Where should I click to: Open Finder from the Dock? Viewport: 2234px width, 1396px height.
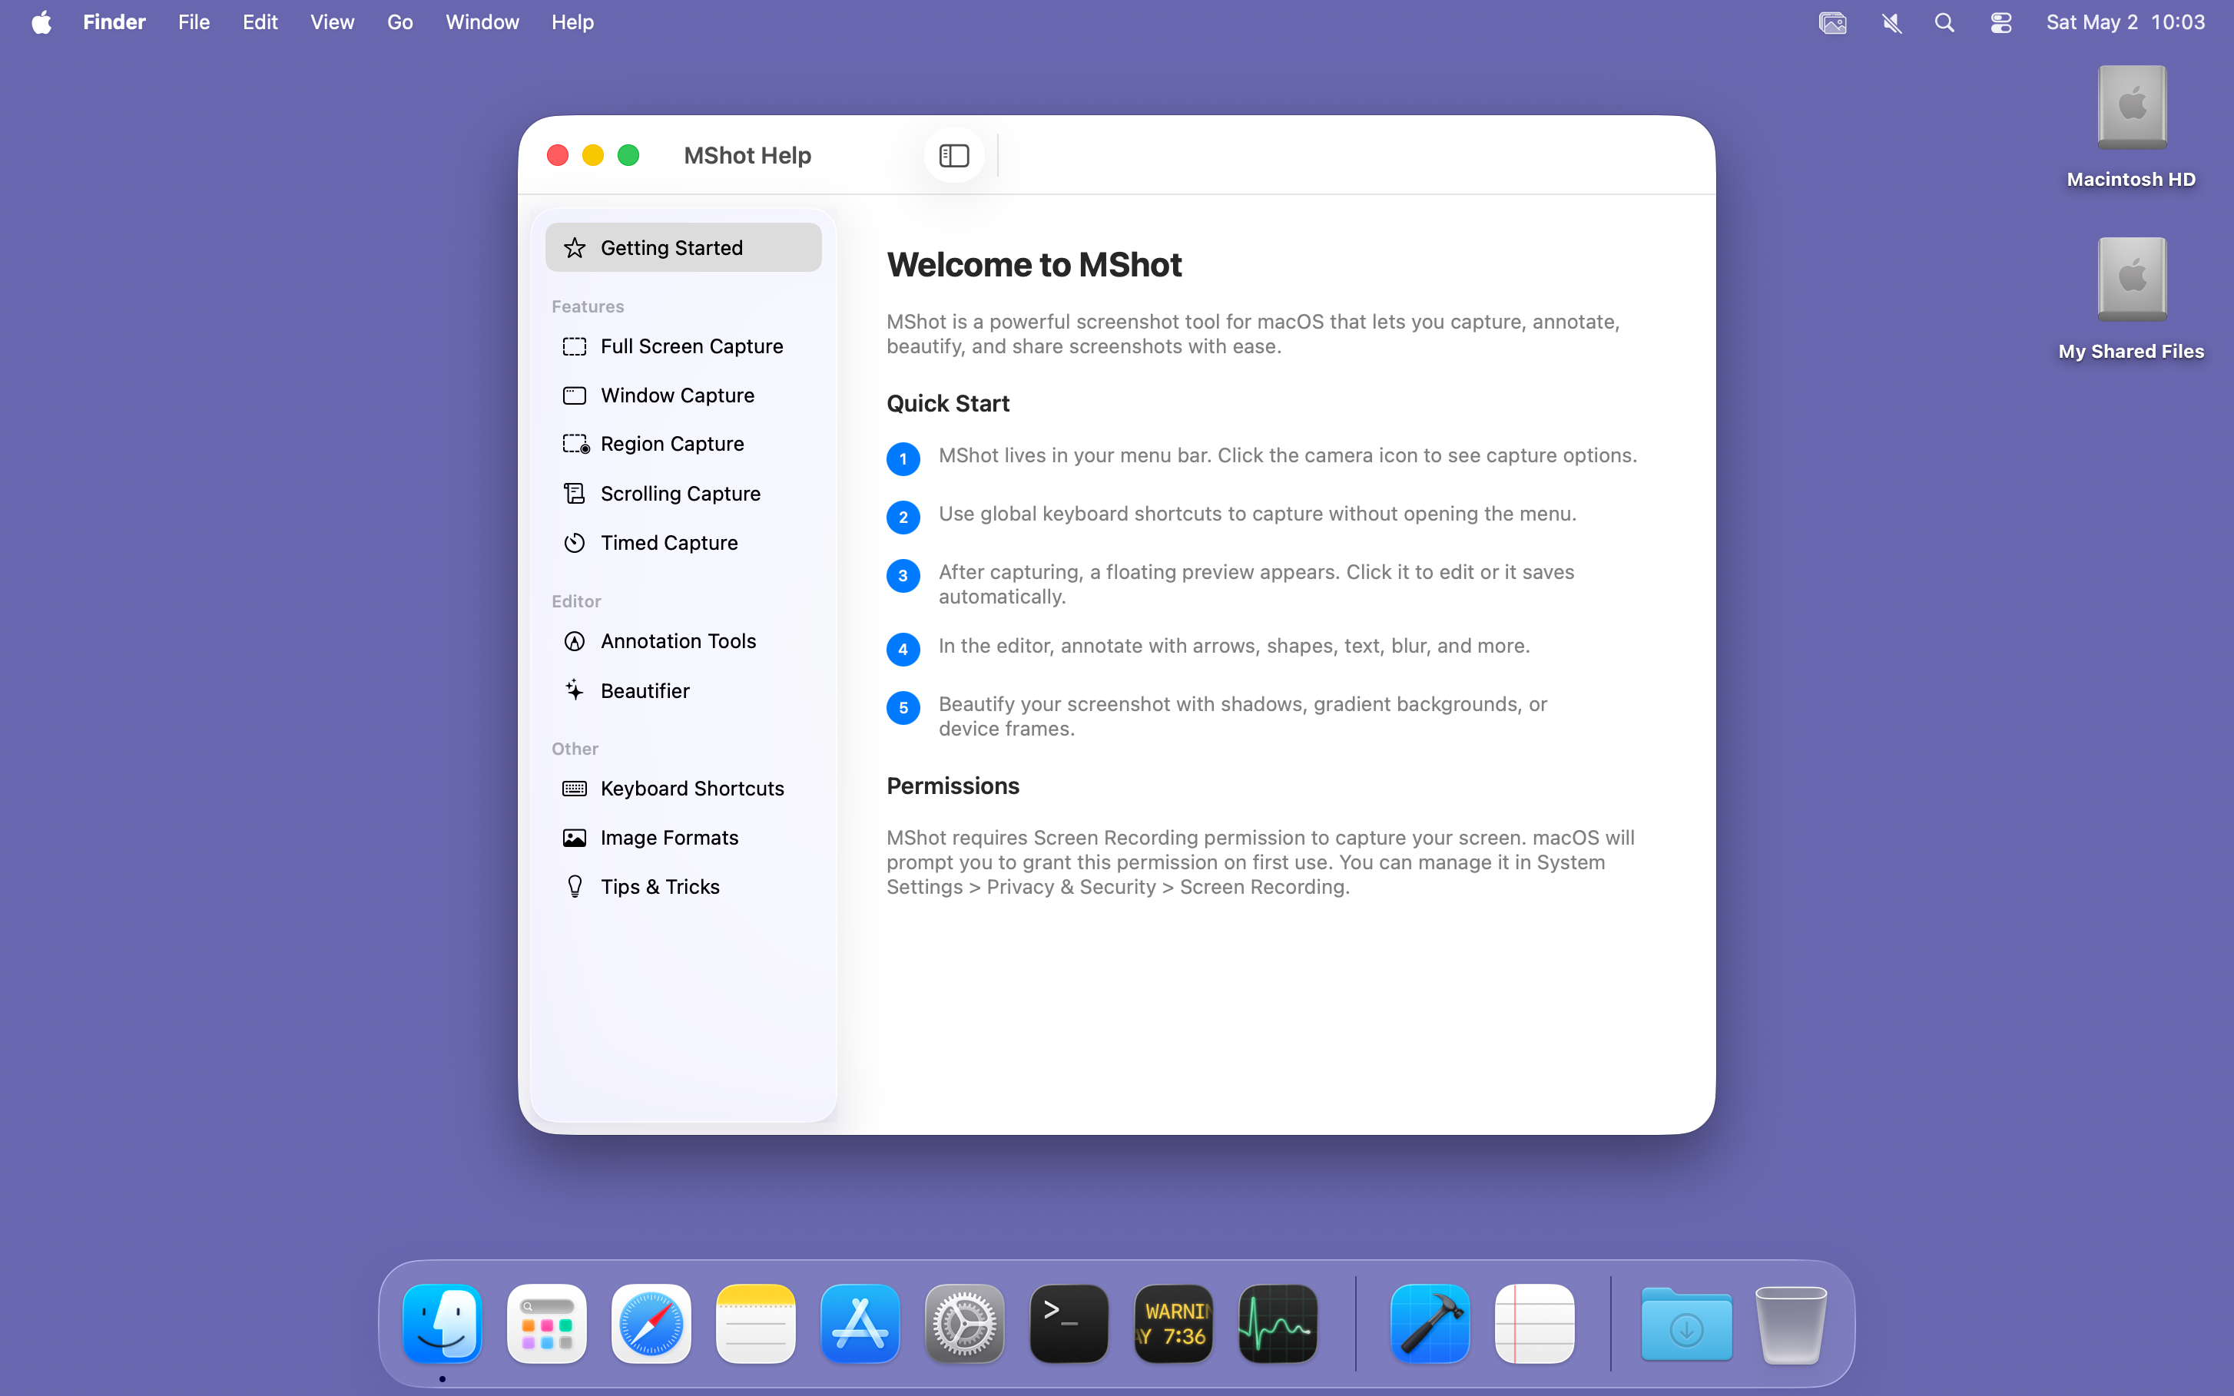442,1323
